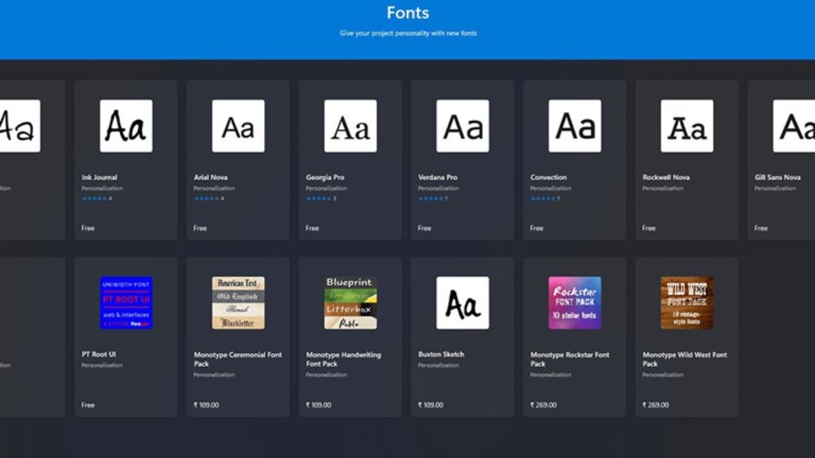
Task: Click the ₹109.00 price on Ceremonial Font Pack
Action: (x=206, y=405)
